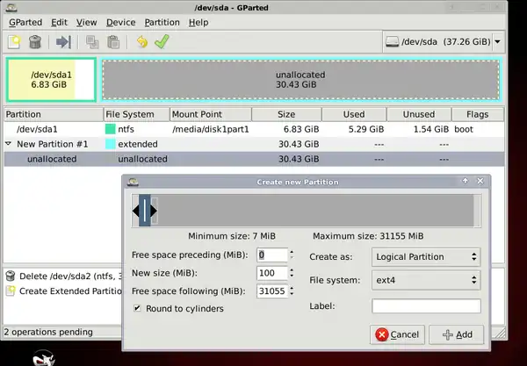Click the Label text field
This screenshot has height=366, width=527.
tap(426, 305)
